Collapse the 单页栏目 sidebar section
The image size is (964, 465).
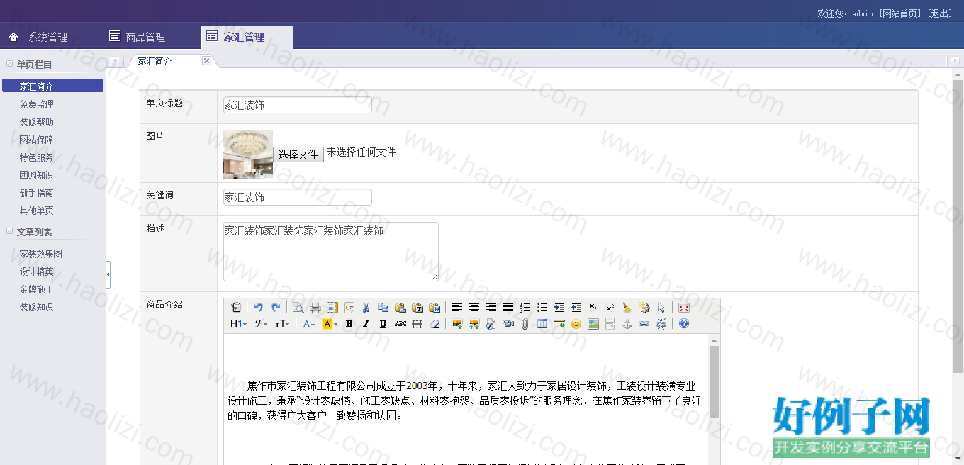click(9, 64)
